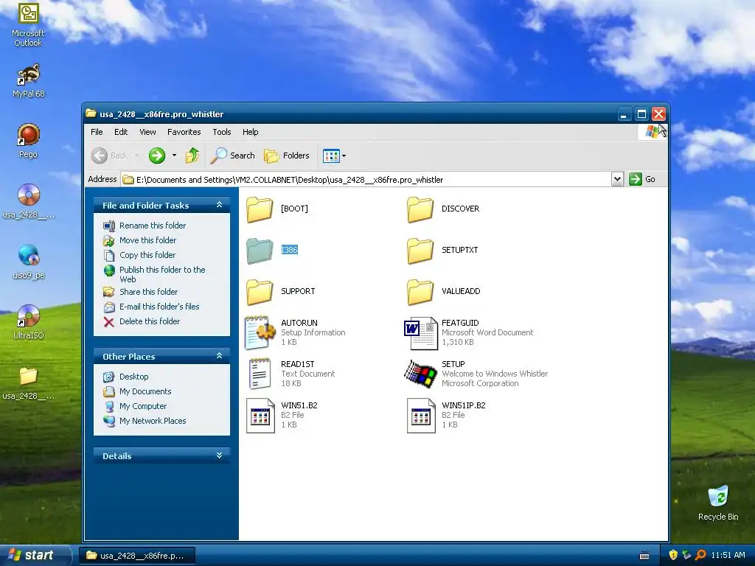This screenshot has width=755, height=566.
Task: Open the Help menu
Action: (251, 132)
